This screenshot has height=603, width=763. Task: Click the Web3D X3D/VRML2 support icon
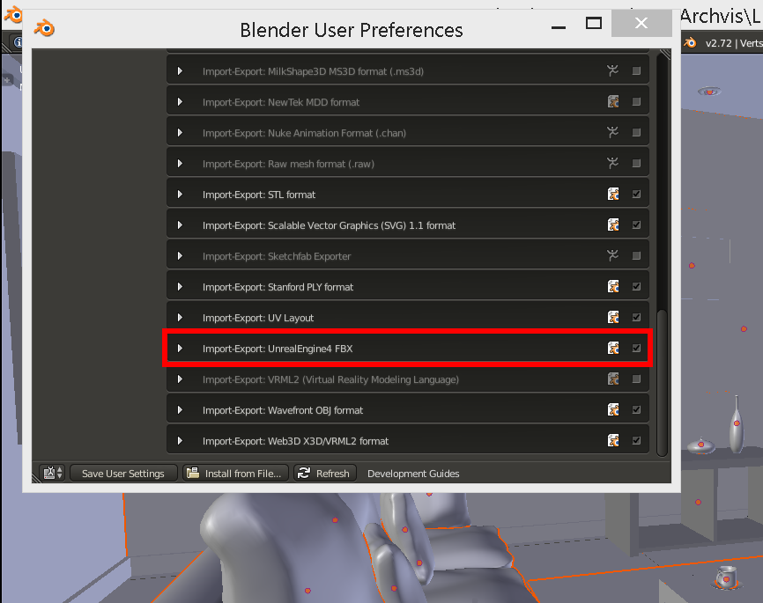[x=613, y=440]
